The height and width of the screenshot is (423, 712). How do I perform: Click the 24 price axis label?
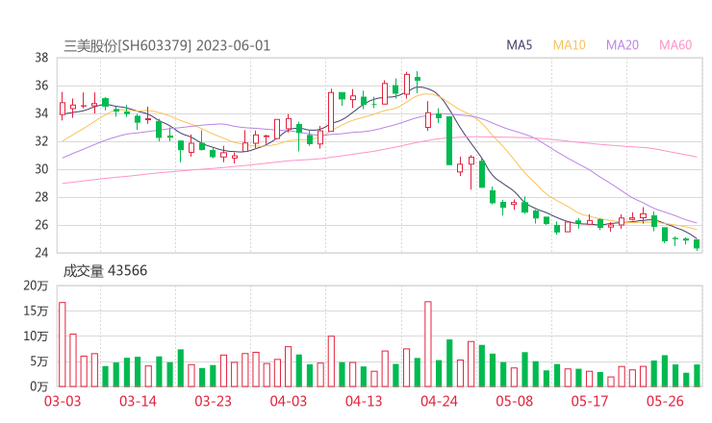pos(41,253)
